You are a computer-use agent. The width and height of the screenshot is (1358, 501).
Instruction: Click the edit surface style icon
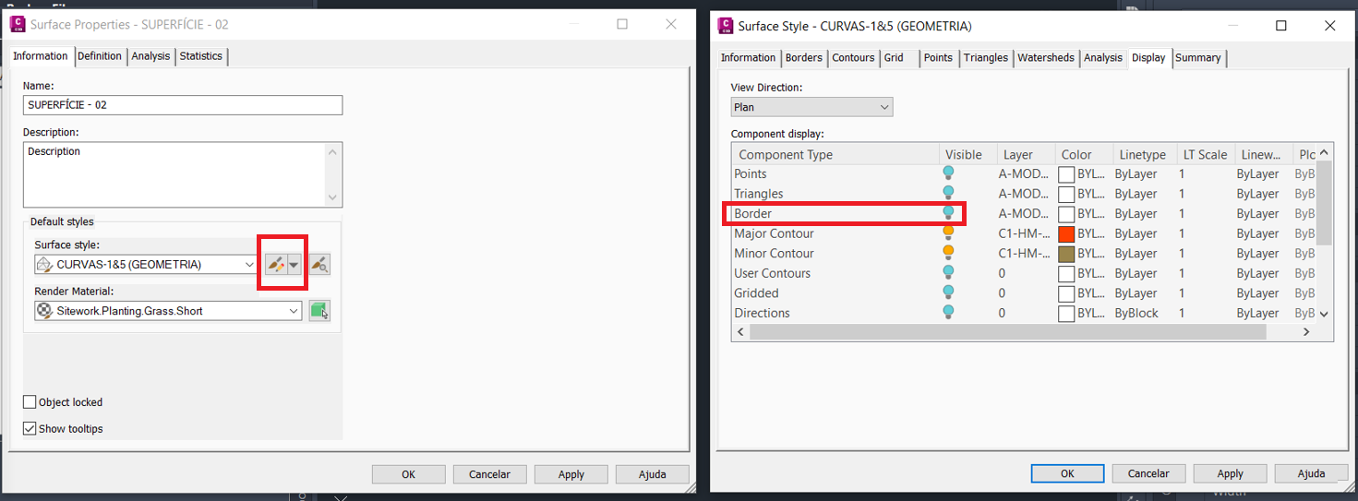pos(275,265)
